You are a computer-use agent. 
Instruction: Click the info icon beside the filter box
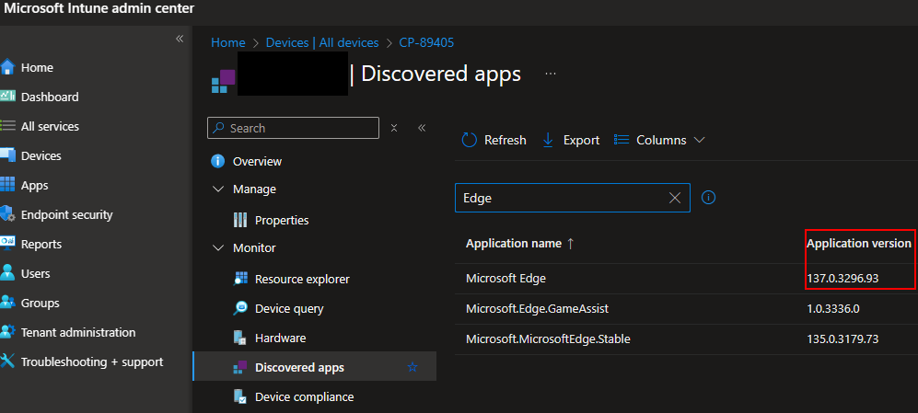click(708, 198)
